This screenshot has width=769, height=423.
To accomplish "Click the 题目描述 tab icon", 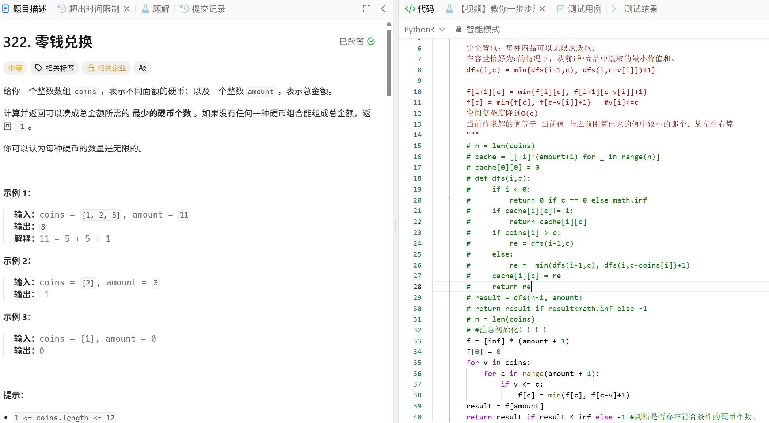I will click(x=5, y=9).
